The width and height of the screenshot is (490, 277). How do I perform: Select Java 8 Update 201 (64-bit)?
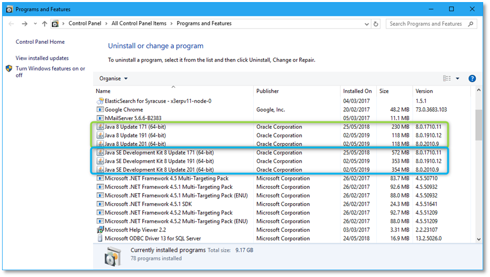(135, 144)
